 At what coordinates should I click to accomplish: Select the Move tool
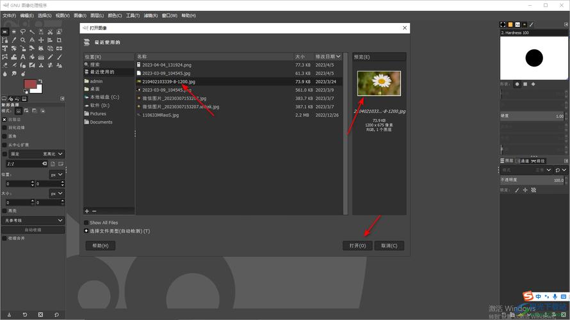41,40
